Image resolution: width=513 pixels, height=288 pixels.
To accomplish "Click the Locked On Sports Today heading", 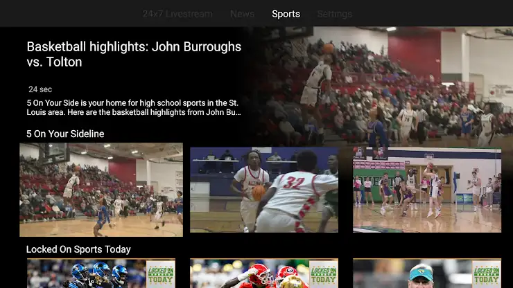I will point(78,249).
